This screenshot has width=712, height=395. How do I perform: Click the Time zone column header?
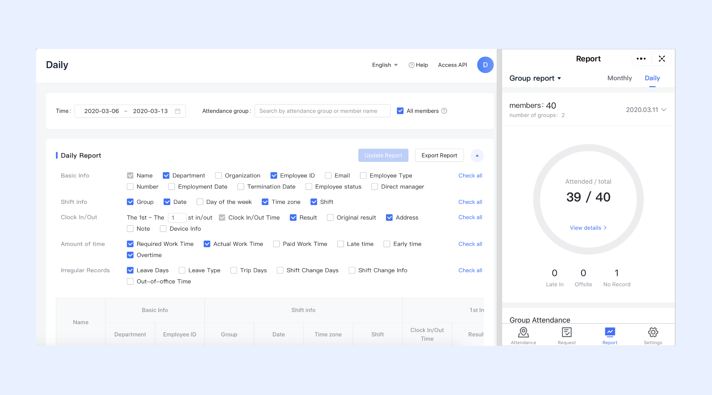[328, 334]
